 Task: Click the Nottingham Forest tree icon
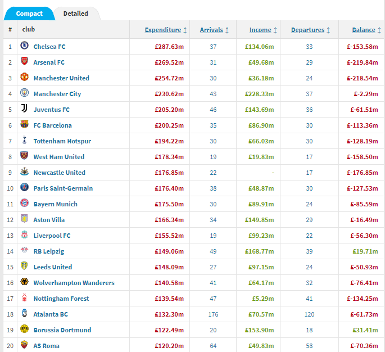pyautogui.click(x=24, y=297)
